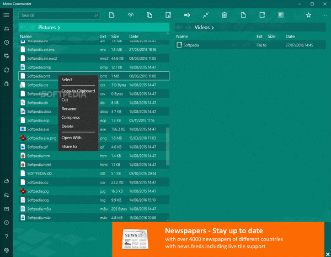Sort Videos pane by the Date column header
Image resolution: width=331 pixels, height=257 pixels.
coord(290,36)
